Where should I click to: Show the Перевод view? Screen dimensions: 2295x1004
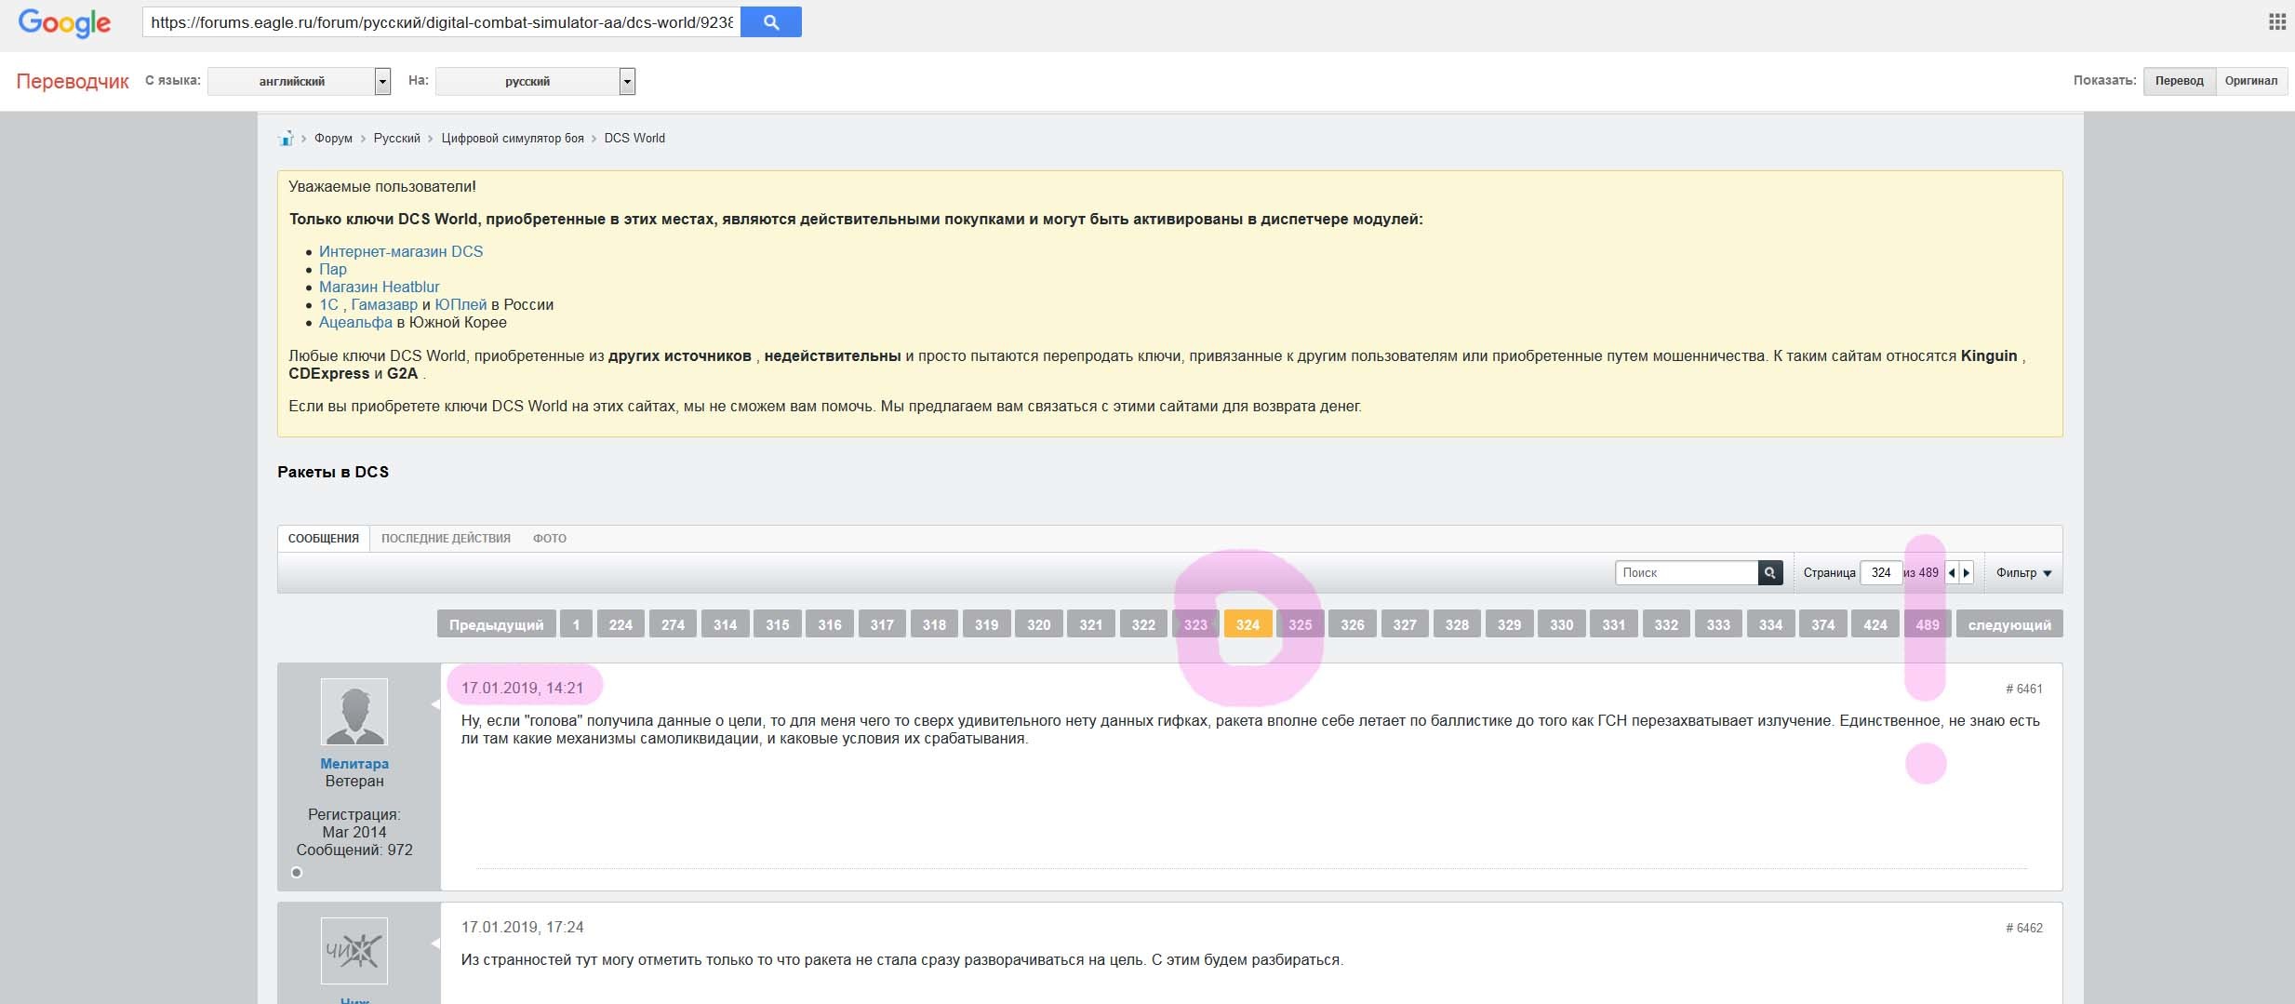(2180, 81)
